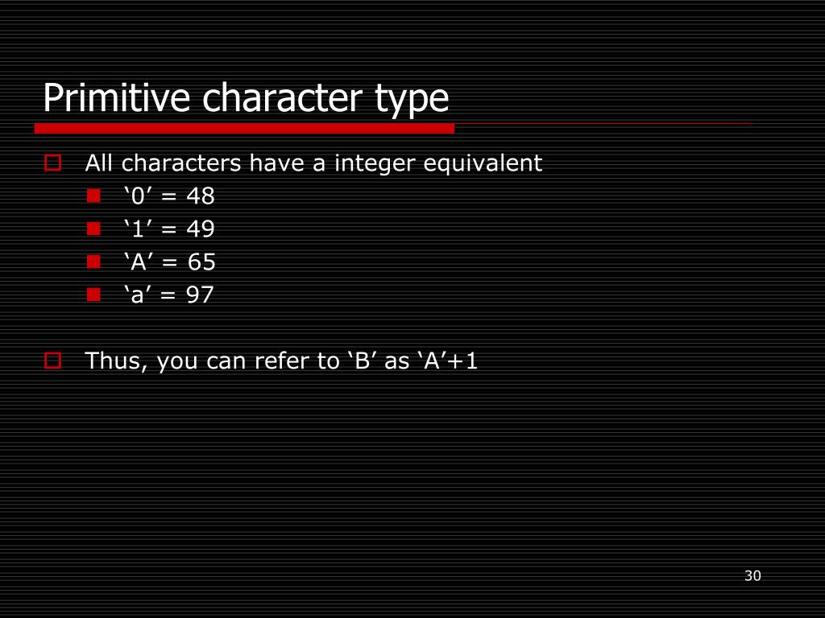Click the word 'equivalent' in the first bullet

point(483,163)
